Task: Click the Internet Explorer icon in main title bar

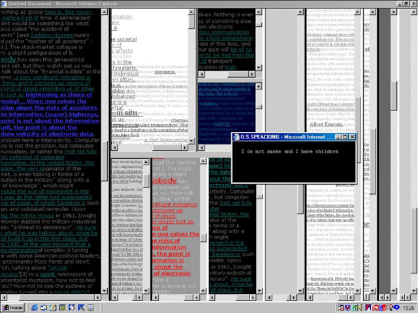Action: click(x=4, y=4)
